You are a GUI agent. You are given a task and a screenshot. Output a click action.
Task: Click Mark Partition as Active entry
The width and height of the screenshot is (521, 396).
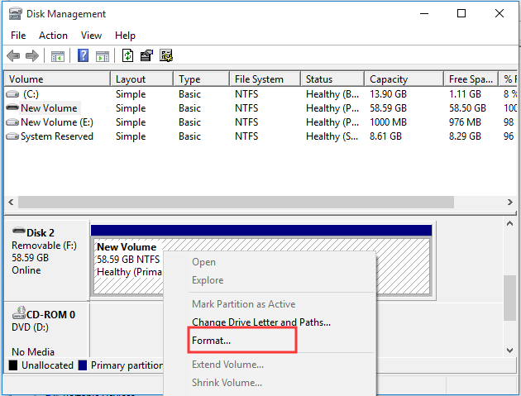244,304
